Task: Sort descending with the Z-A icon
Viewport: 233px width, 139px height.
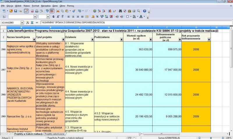Action: tap(104, 11)
